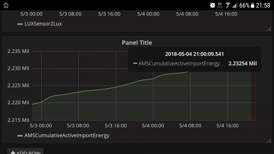
Task: Tap the home icon in status bar
Action: [6, 5]
